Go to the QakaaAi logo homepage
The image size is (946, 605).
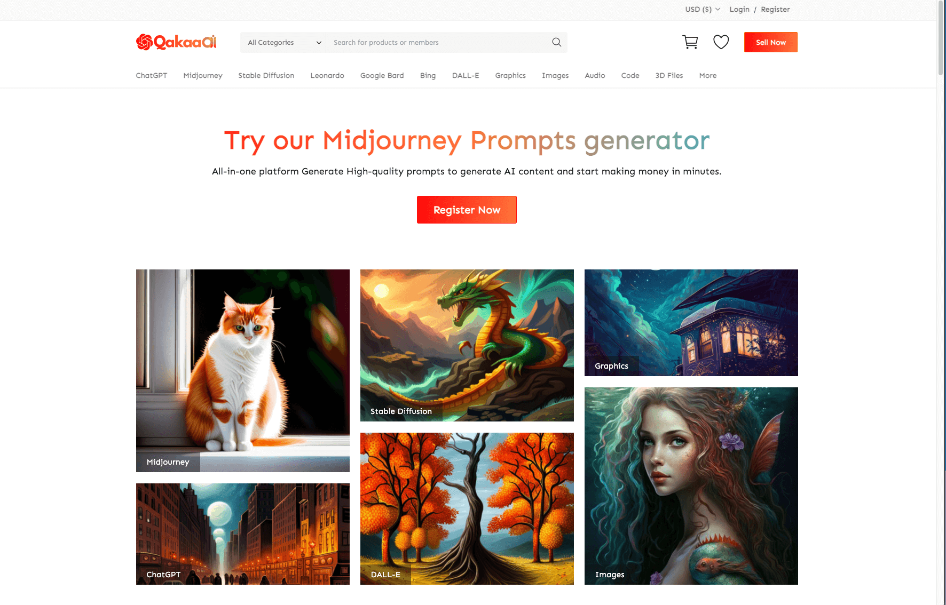(x=176, y=42)
